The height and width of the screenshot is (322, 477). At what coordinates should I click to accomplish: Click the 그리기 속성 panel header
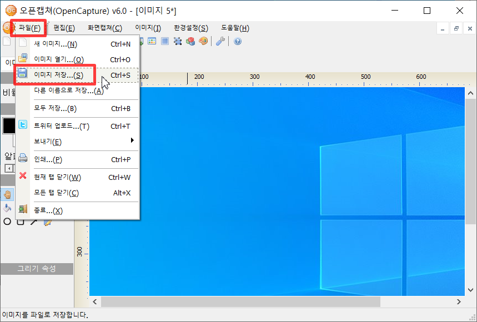[37, 269]
